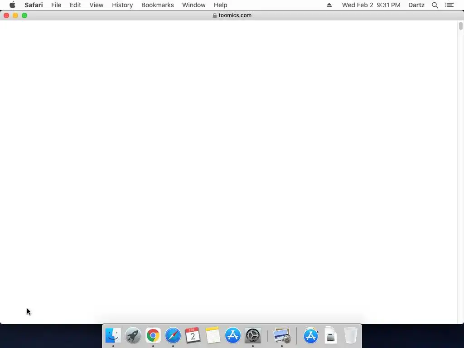Open the History menu
Image resolution: width=464 pixels, height=348 pixels.
click(122, 5)
